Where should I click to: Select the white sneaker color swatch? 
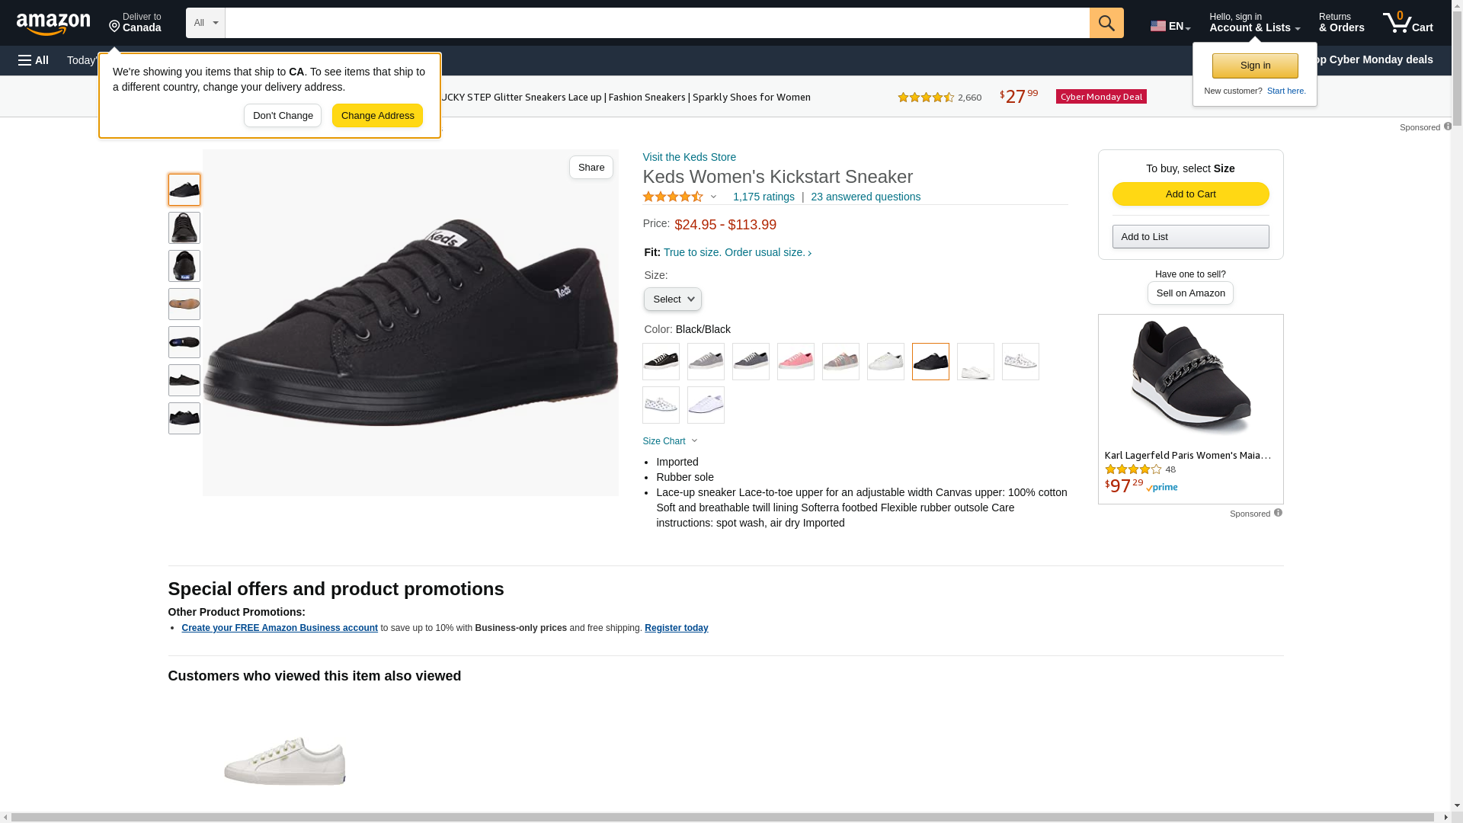(885, 362)
